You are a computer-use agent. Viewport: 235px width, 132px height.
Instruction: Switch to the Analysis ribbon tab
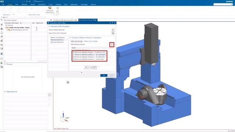point(58,4)
